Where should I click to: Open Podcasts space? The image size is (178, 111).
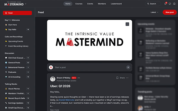tap(18, 72)
